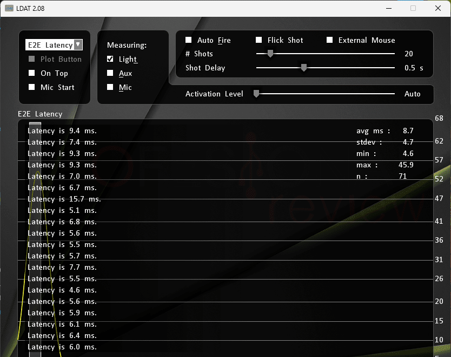The image size is (451, 357).
Task: Enable the External Mouse checkbox
Action: point(330,40)
